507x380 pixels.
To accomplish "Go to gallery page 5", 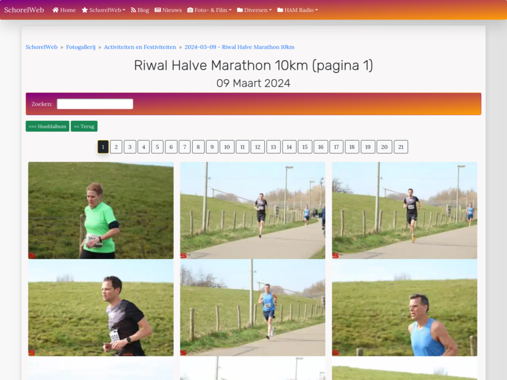I will point(157,147).
